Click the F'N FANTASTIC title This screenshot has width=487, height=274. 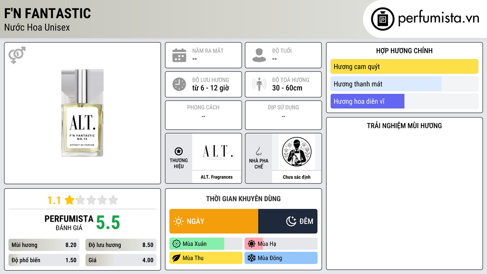[48, 13]
